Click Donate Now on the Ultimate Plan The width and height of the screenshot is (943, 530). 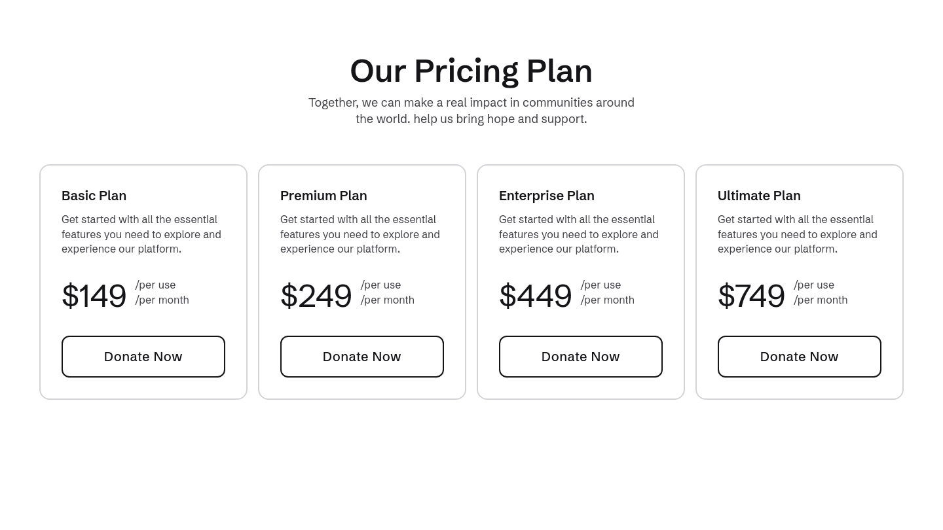[799, 357]
